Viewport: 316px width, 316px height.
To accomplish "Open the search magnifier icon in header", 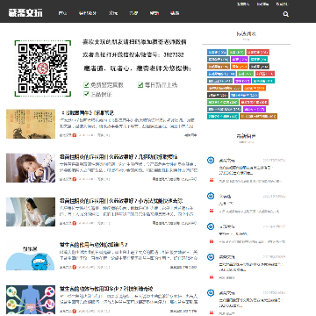I will 286,14.
